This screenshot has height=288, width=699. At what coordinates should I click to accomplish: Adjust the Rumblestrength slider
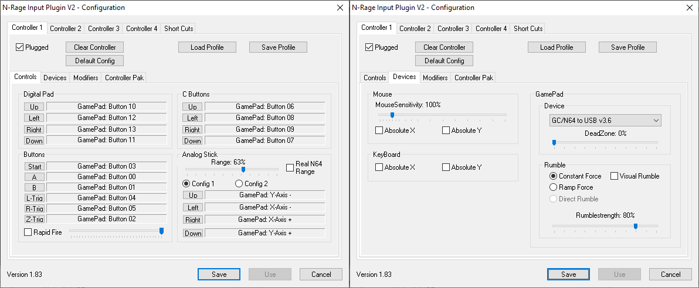tap(635, 226)
